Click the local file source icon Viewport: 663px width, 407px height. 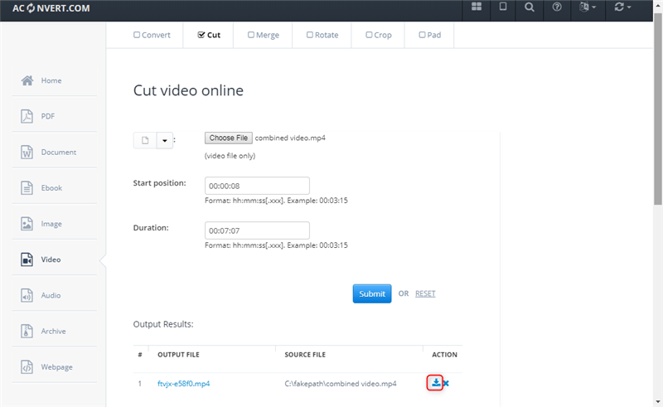coord(145,140)
